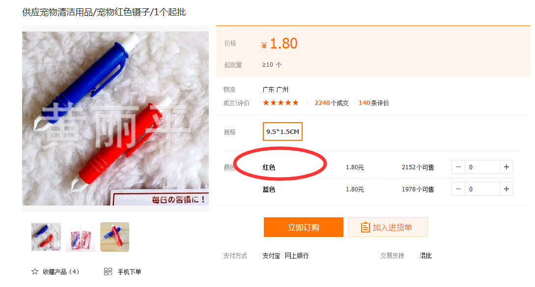The height and width of the screenshot is (287, 535).
Task: Select third thumbnail on wooden background
Action: pos(114,237)
